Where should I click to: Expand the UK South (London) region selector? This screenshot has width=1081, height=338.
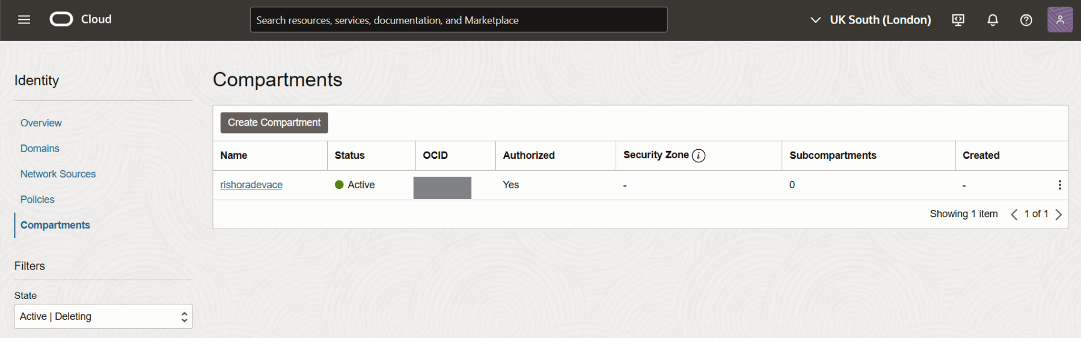871,20
